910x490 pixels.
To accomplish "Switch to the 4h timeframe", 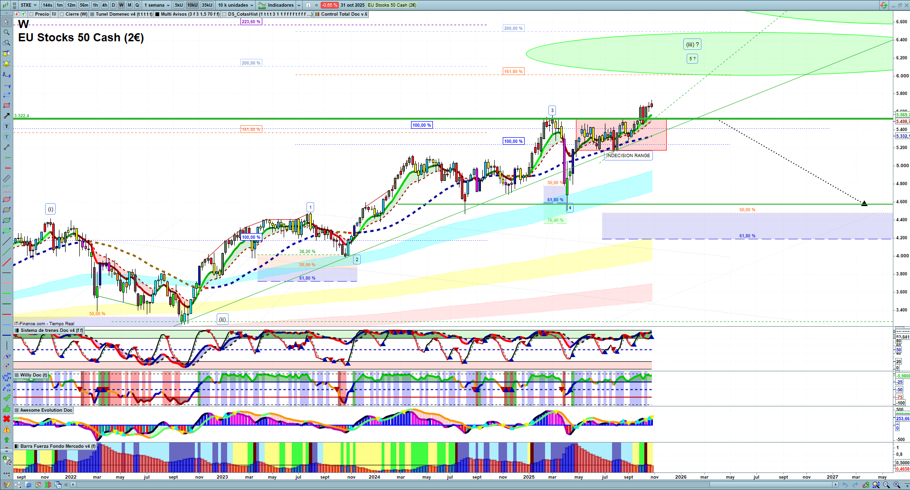I will (105, 5).
